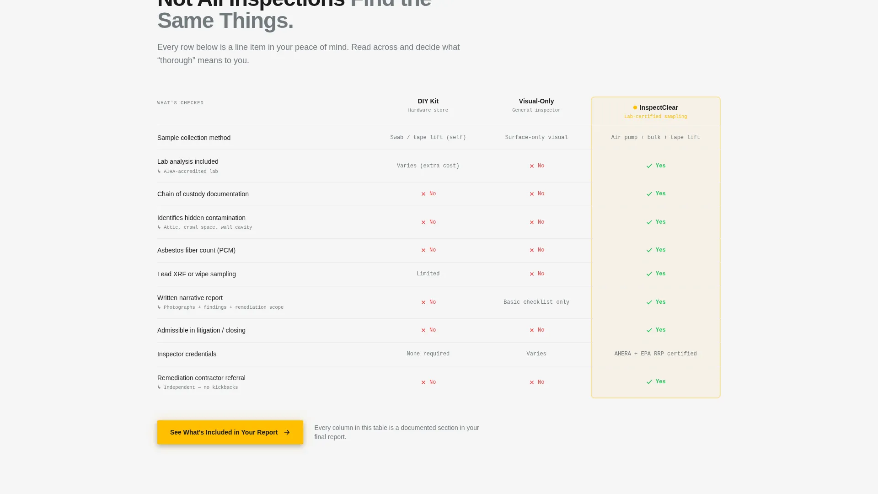The height and width of the screenshot is (494, 878).
Task: Click DIY Kit red X for Admissible in litigation
Action: [423, 330]
